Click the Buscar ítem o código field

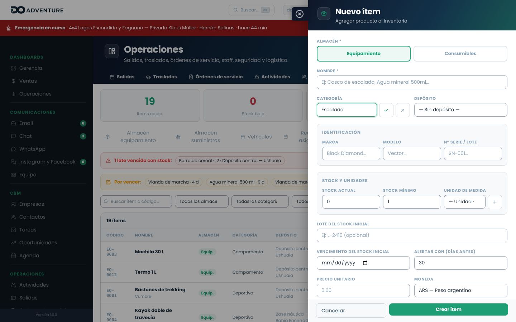[136, 201]
